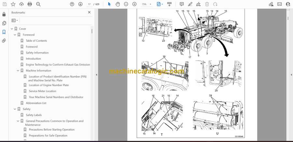Collapse the left navigation pane arrow
Image resolution: width=293 pixels, height=142 pixels.
tap(96, 75)
